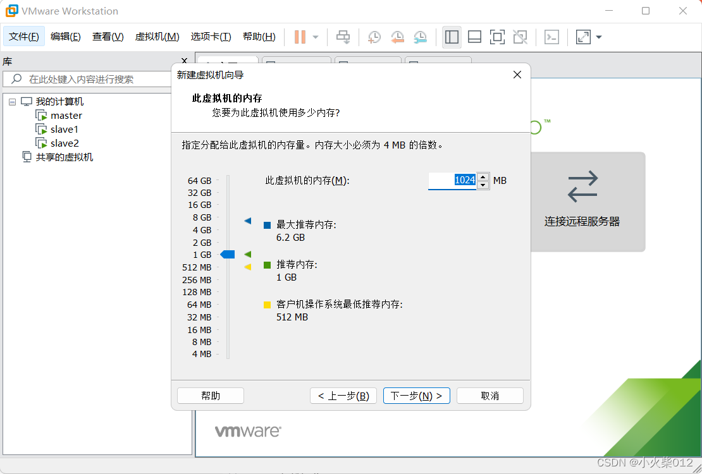Open the power options dropdown arrow beside the pause icon
Screen dimensions: 702x474
point(316,37)
